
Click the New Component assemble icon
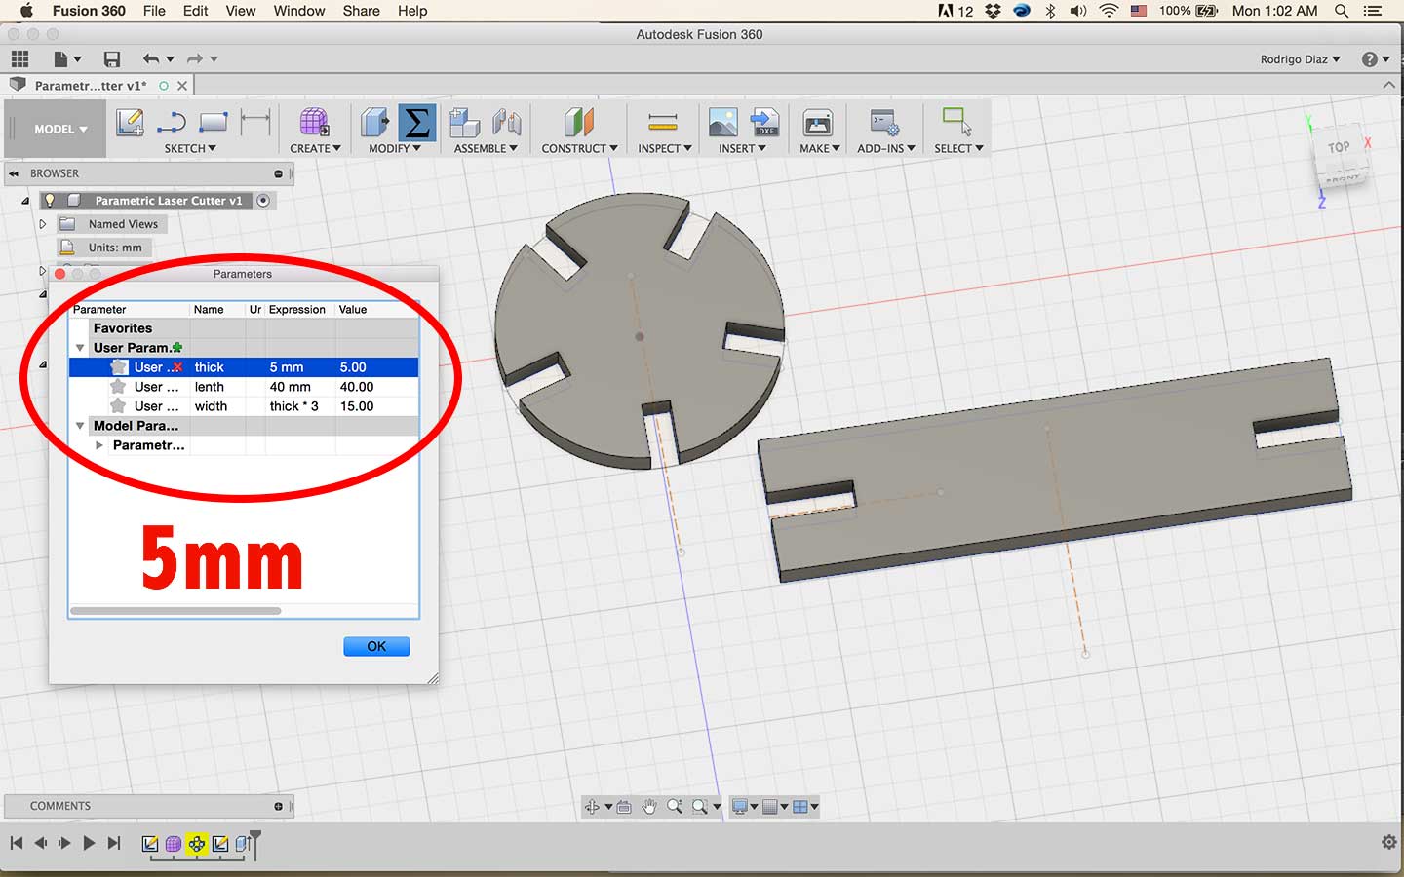click(464, 123)
